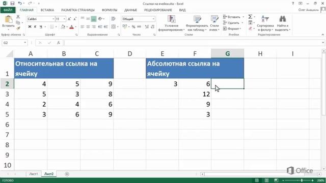Increase font size with the large A icon

click(69, 19)
